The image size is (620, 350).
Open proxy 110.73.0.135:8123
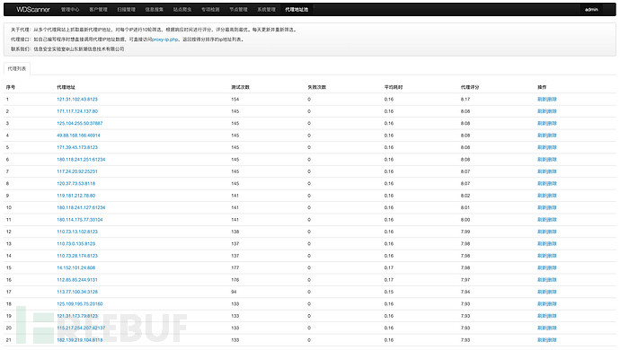tap(75, 244)
